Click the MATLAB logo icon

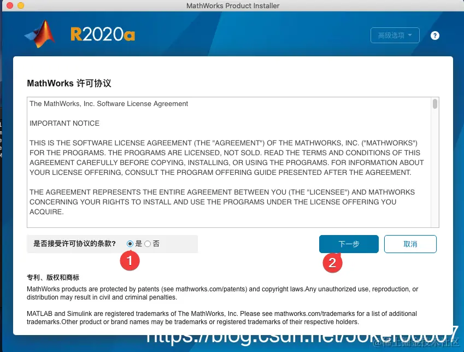40,34
